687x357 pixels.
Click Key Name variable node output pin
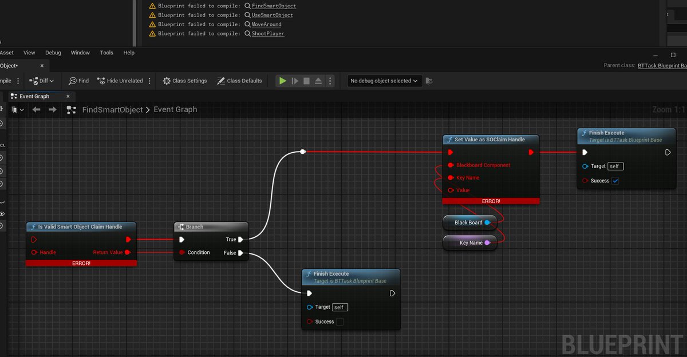click(487, 243)
